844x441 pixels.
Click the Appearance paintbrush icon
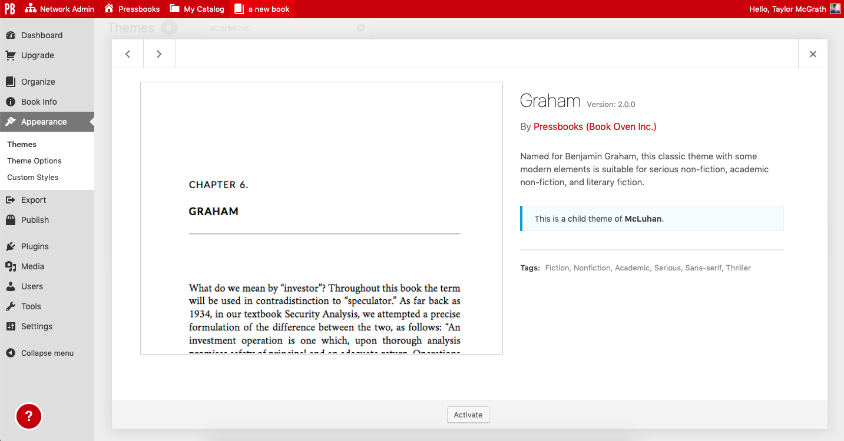coord(11,122)
